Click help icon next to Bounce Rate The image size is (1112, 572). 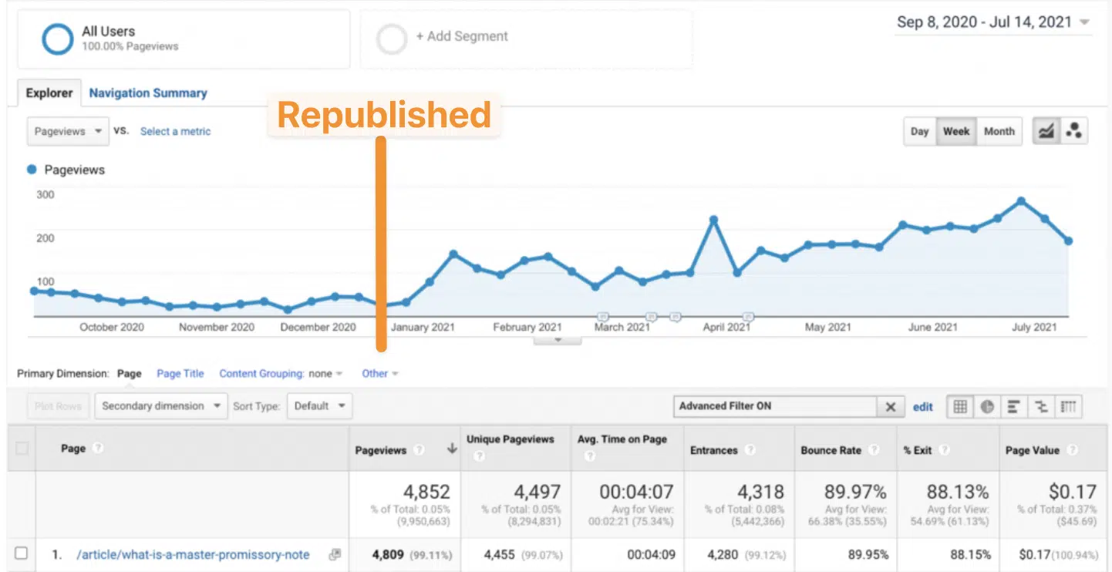click(873, 450)
